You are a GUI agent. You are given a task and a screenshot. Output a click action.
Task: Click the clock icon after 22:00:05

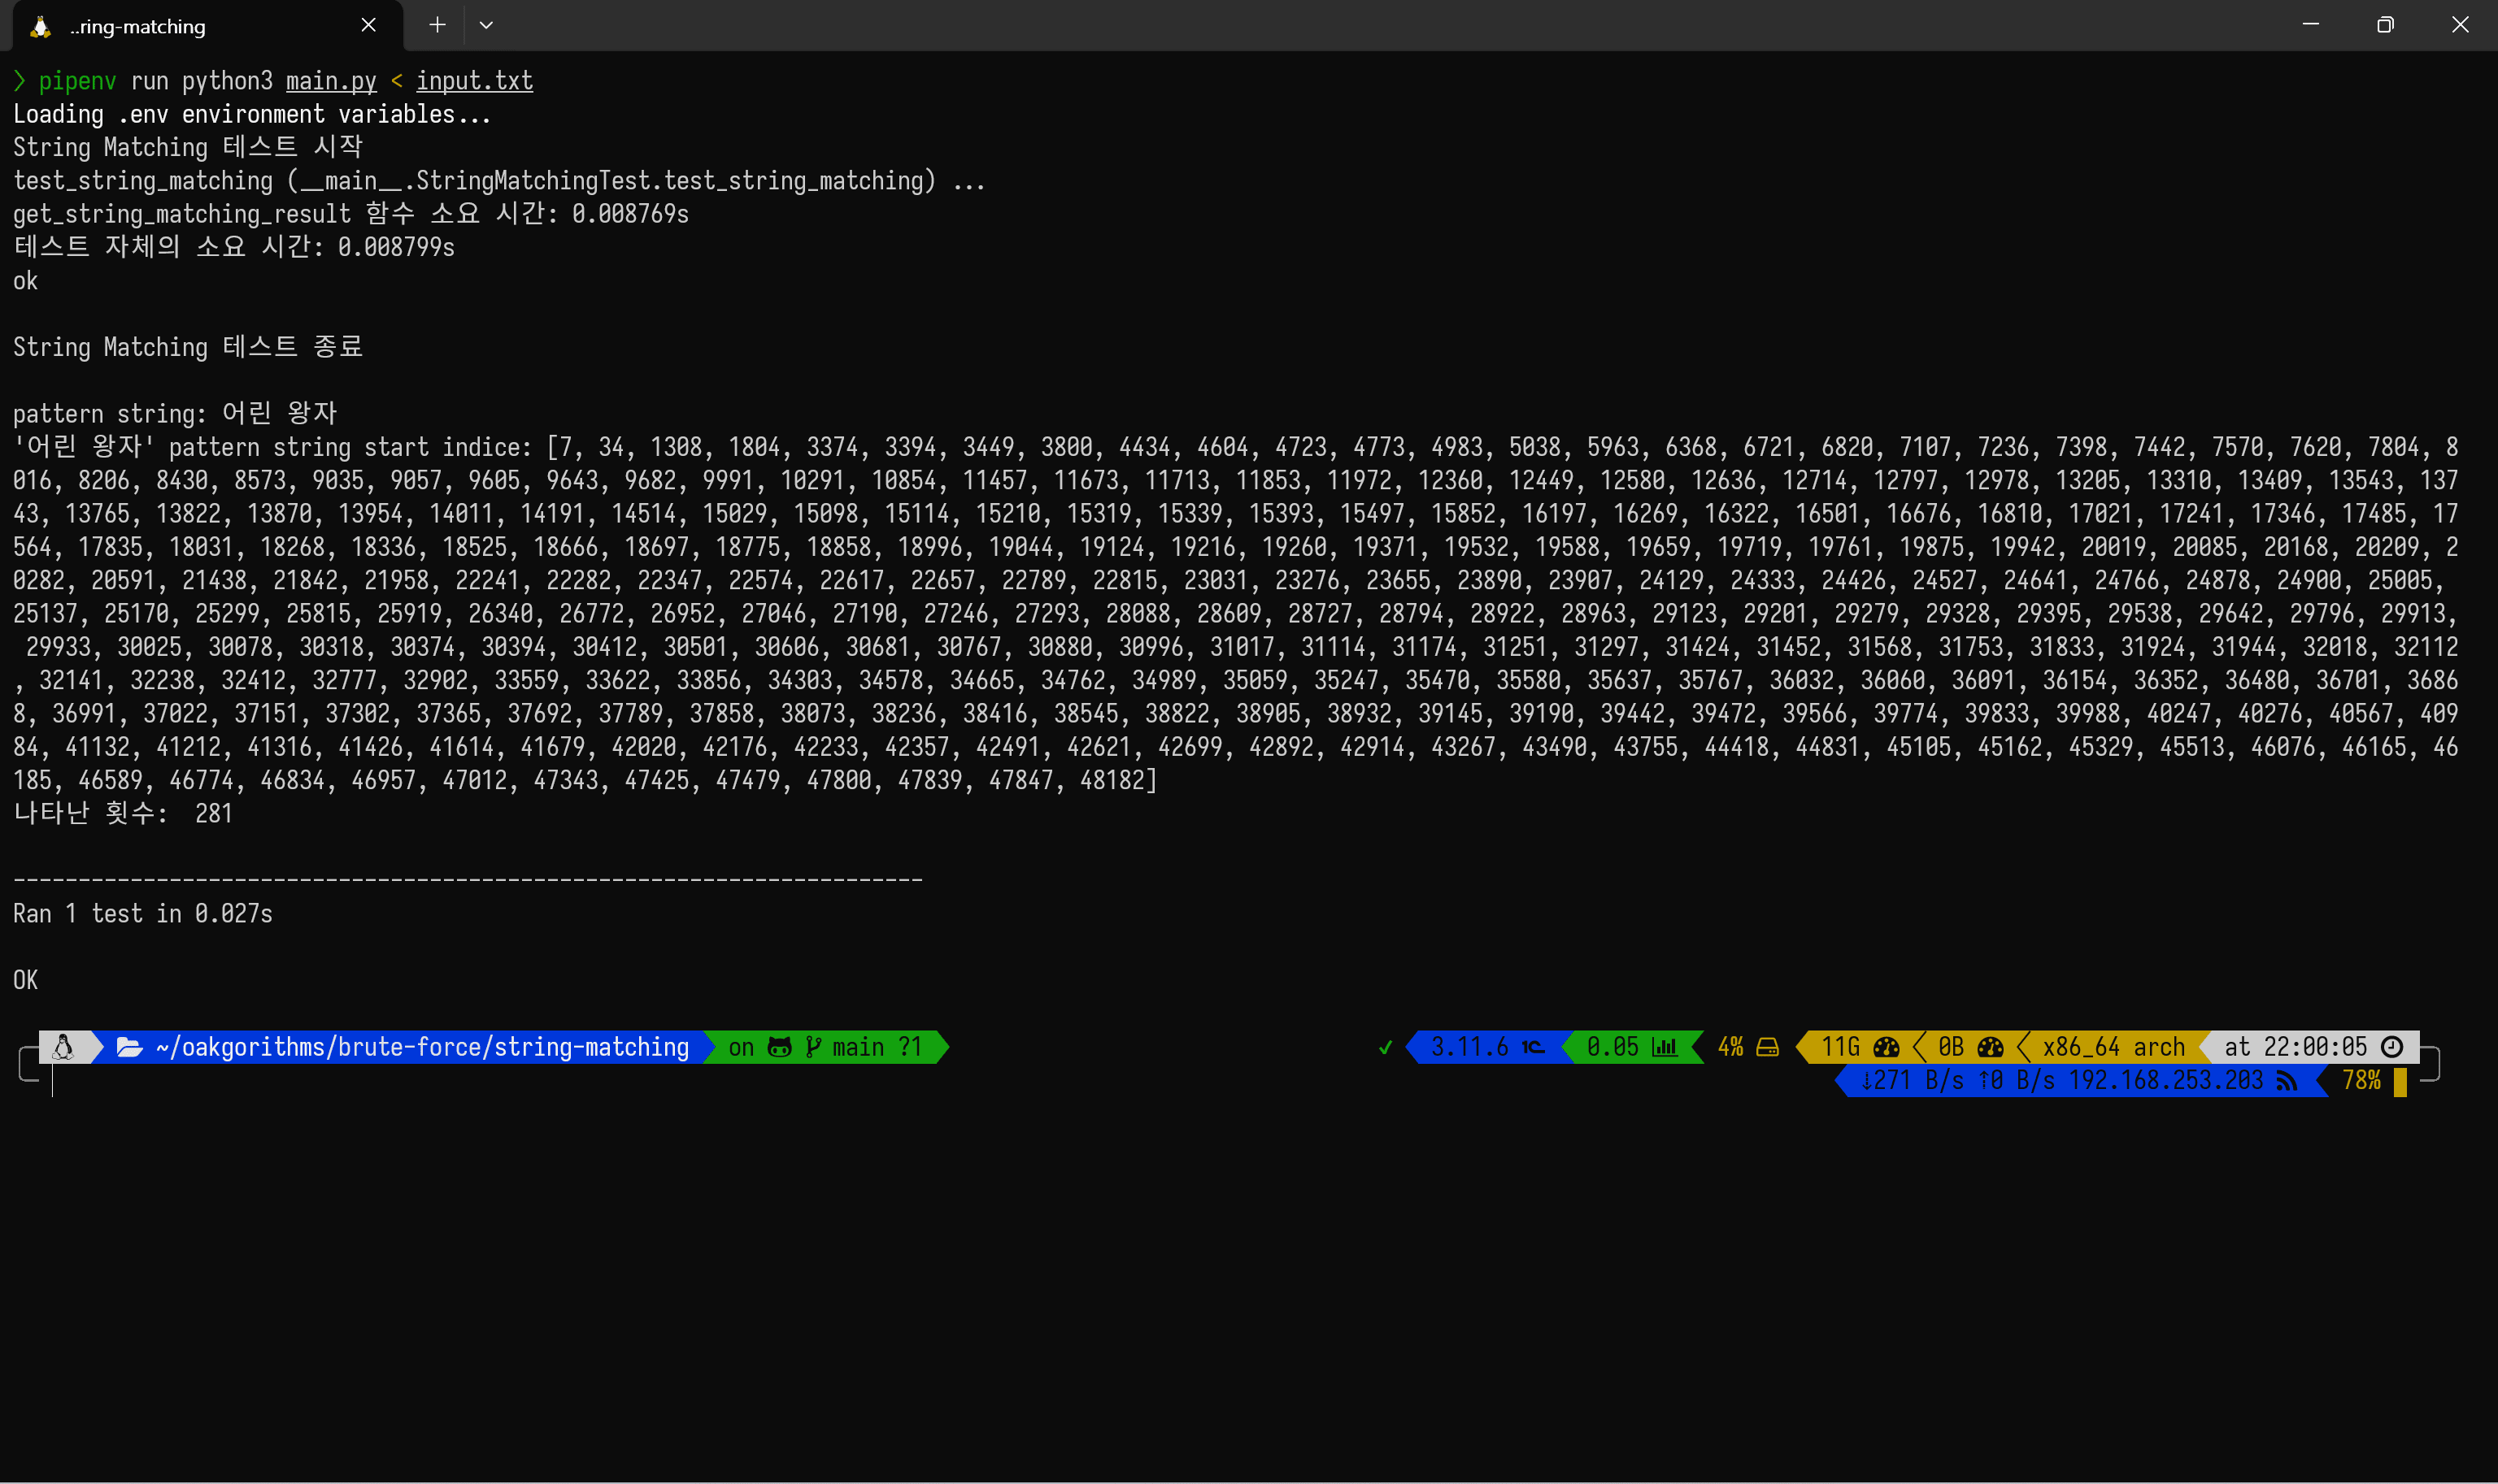click(2392, 1047)
